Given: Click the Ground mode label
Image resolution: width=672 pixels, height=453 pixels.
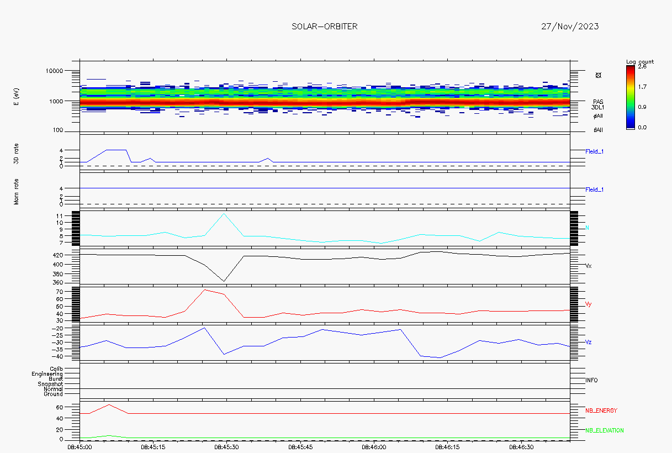Looking at the screenshot, I should [x=54, y=394].
